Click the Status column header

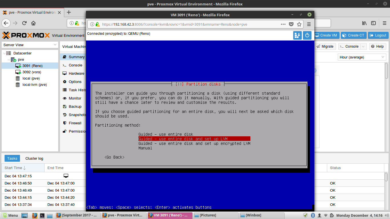(355, 168)
